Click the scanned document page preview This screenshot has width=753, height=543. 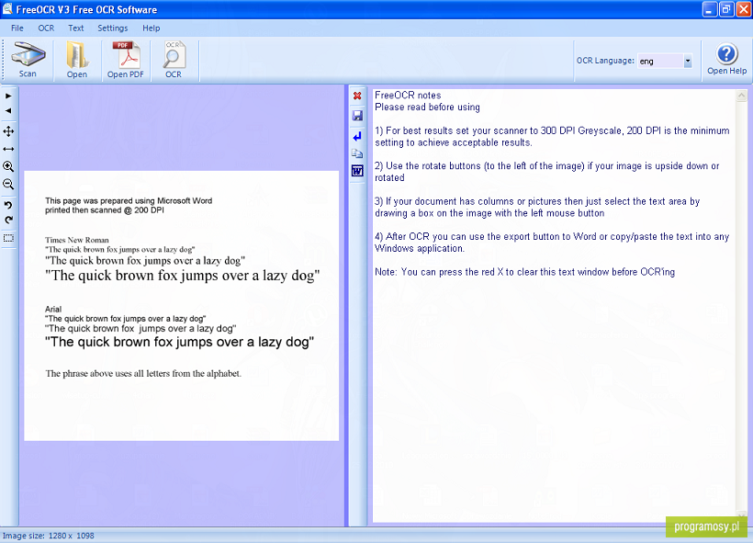point(182,306)
